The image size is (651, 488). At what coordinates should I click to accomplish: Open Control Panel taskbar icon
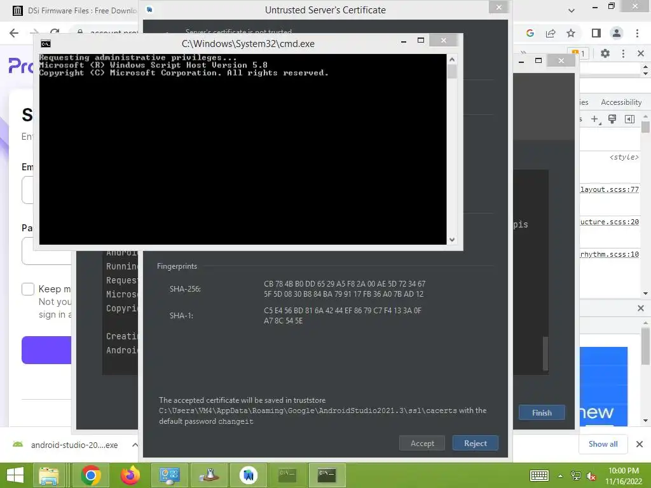[170, 475]
